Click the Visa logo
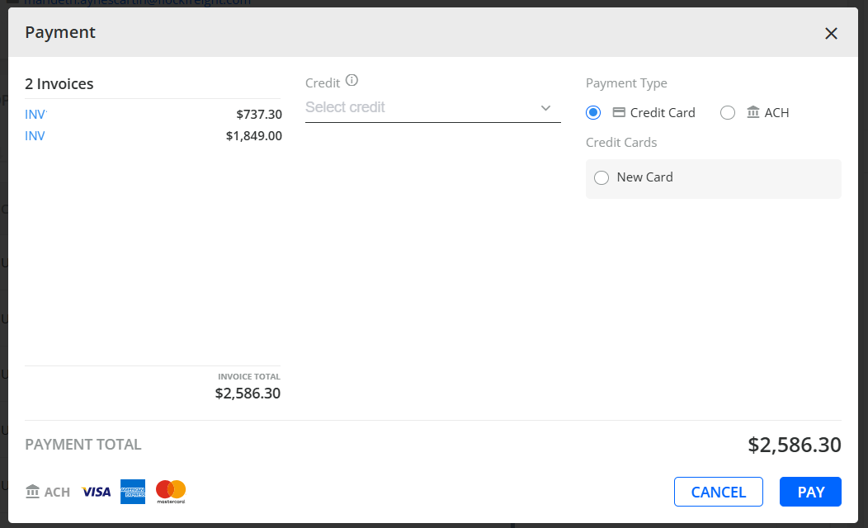Screen dimensions: 868x528 coord(97,492)
